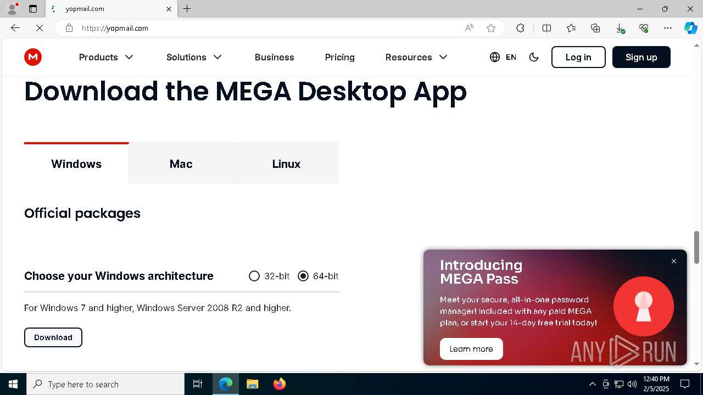Click the browser back arrow

(x=15, y=28)
